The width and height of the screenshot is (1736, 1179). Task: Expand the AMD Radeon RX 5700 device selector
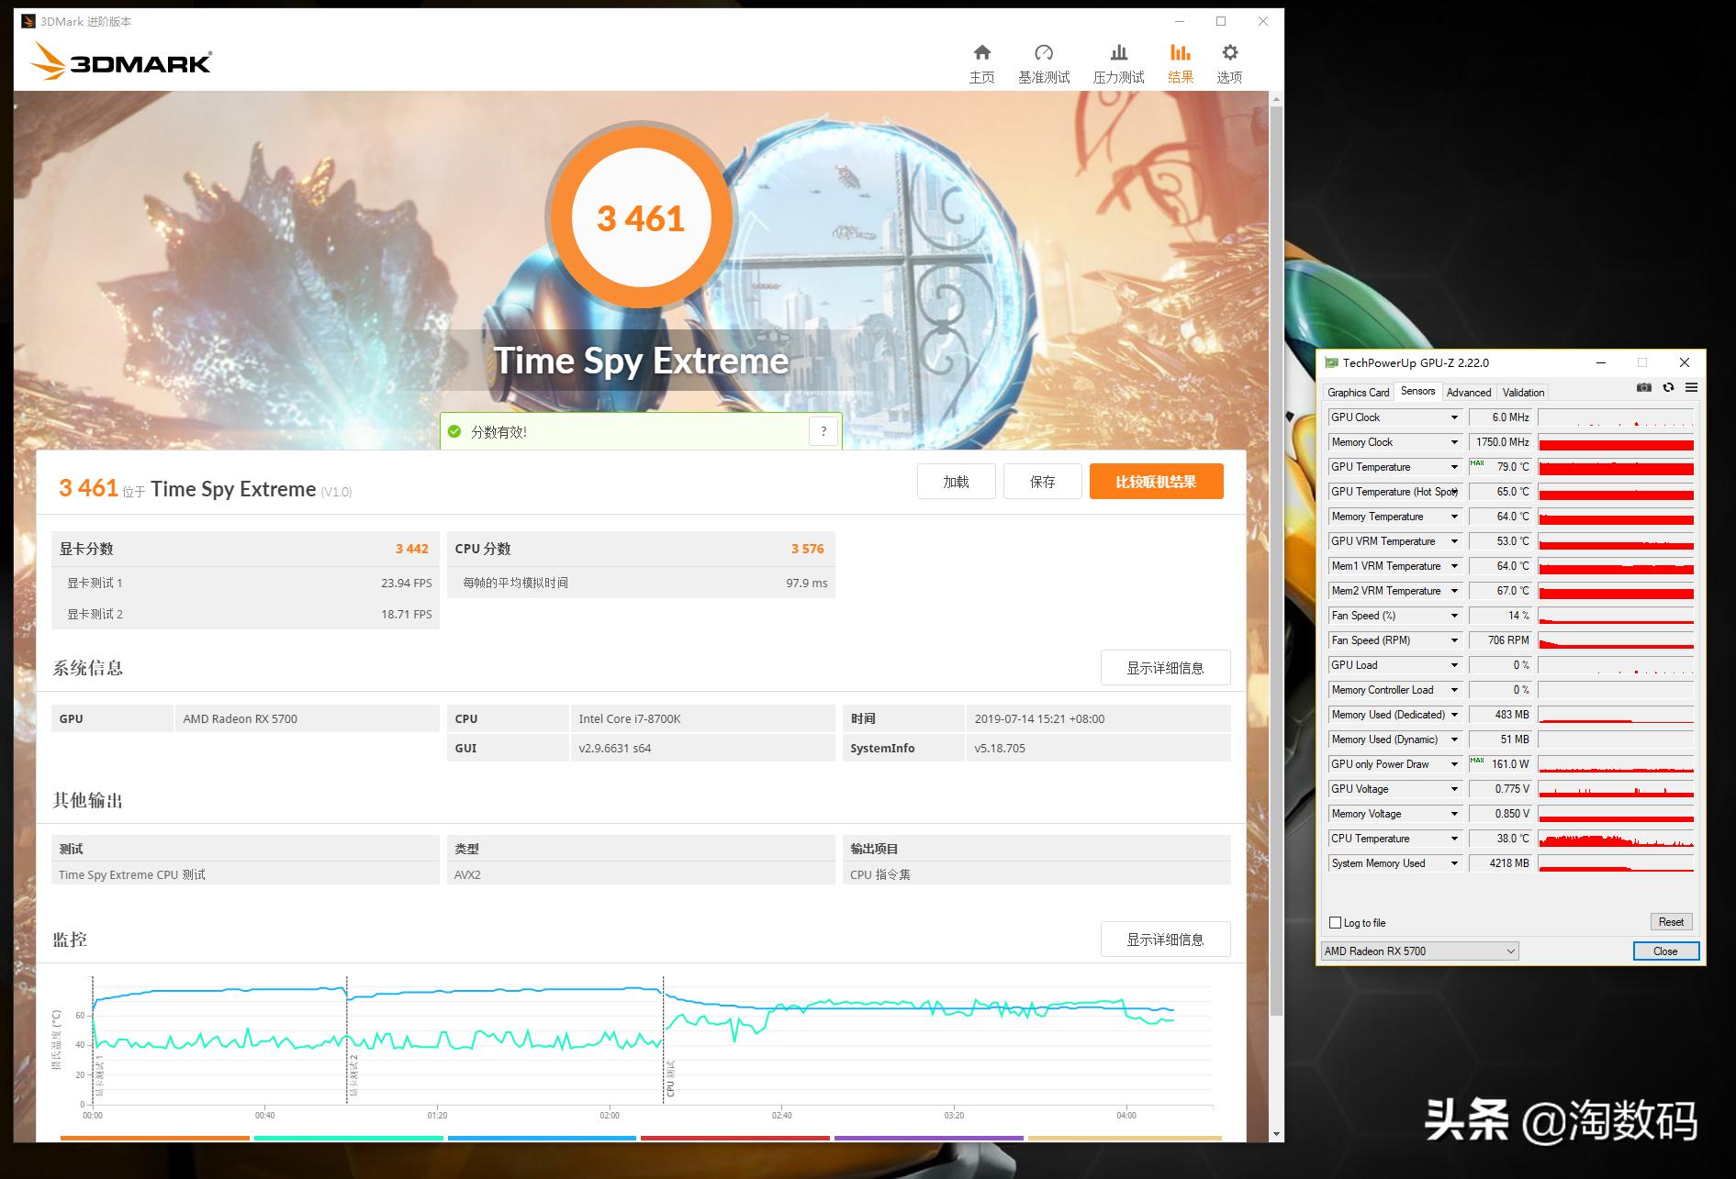[x=1510, y=951]
